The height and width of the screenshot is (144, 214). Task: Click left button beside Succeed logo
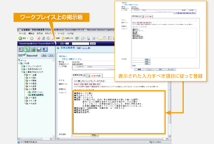(x=44, y=55)
